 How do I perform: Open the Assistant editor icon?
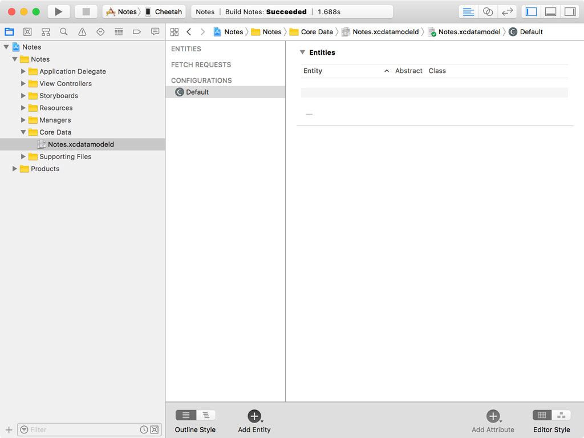488,11
